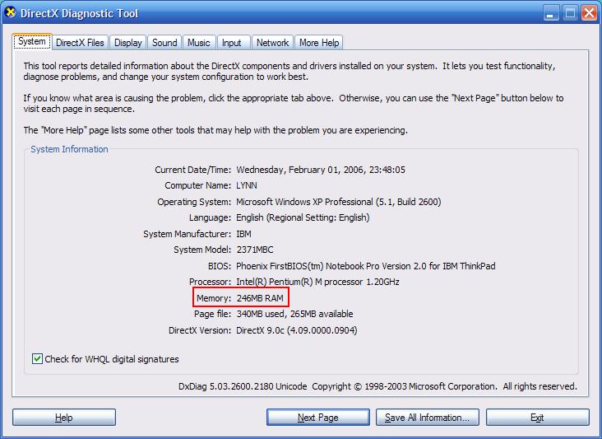This screenshot has width=602, height=439.
Task: Click the system model 2371MBC
Action: click(255, 250)
